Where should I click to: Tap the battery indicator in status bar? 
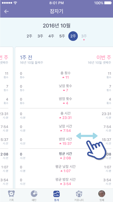pyautogui.click(x=108, y=3)
